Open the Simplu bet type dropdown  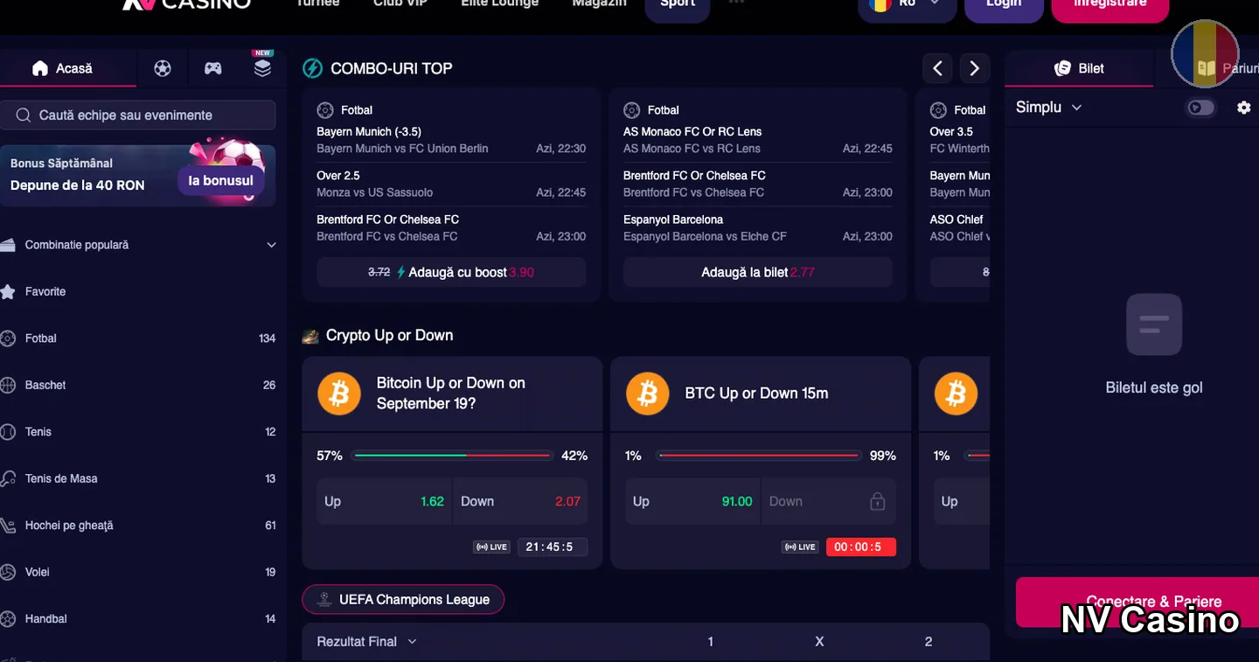point(1049,107)
